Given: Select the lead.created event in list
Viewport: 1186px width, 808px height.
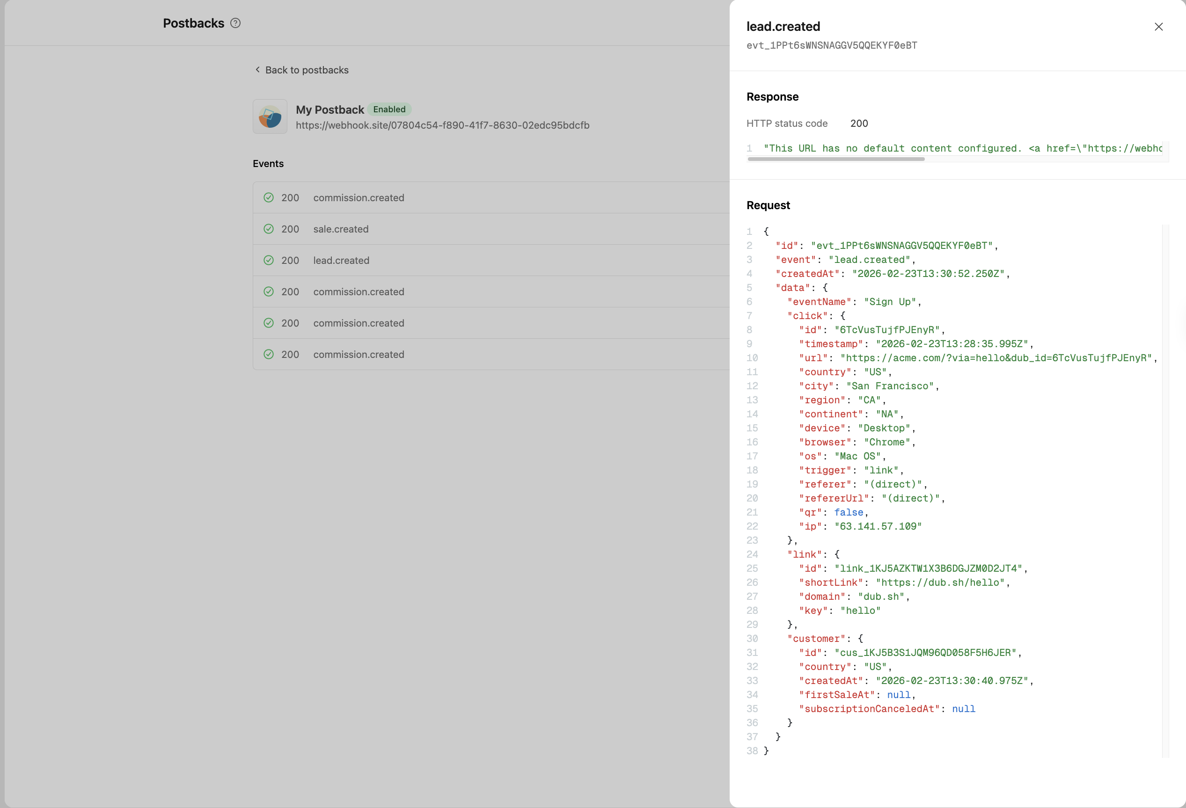Looking at the screenshot, I should coord(341,260).
